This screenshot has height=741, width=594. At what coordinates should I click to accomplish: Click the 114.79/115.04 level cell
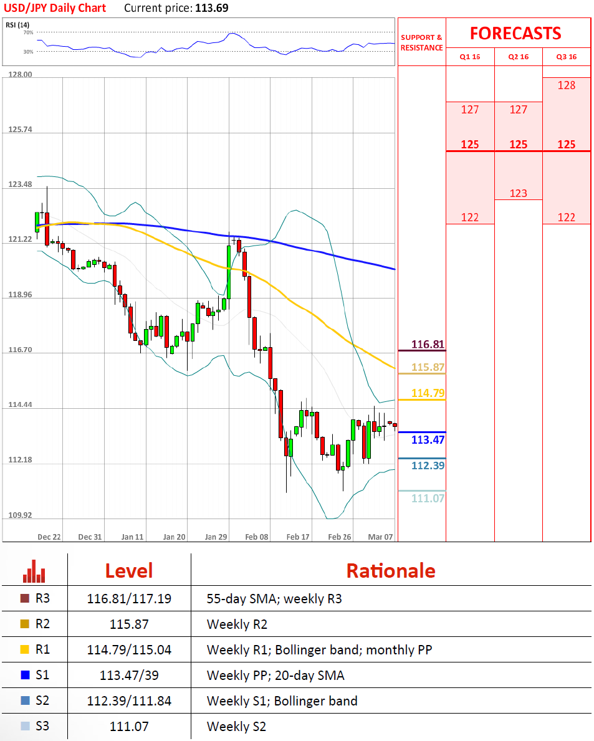129,650
